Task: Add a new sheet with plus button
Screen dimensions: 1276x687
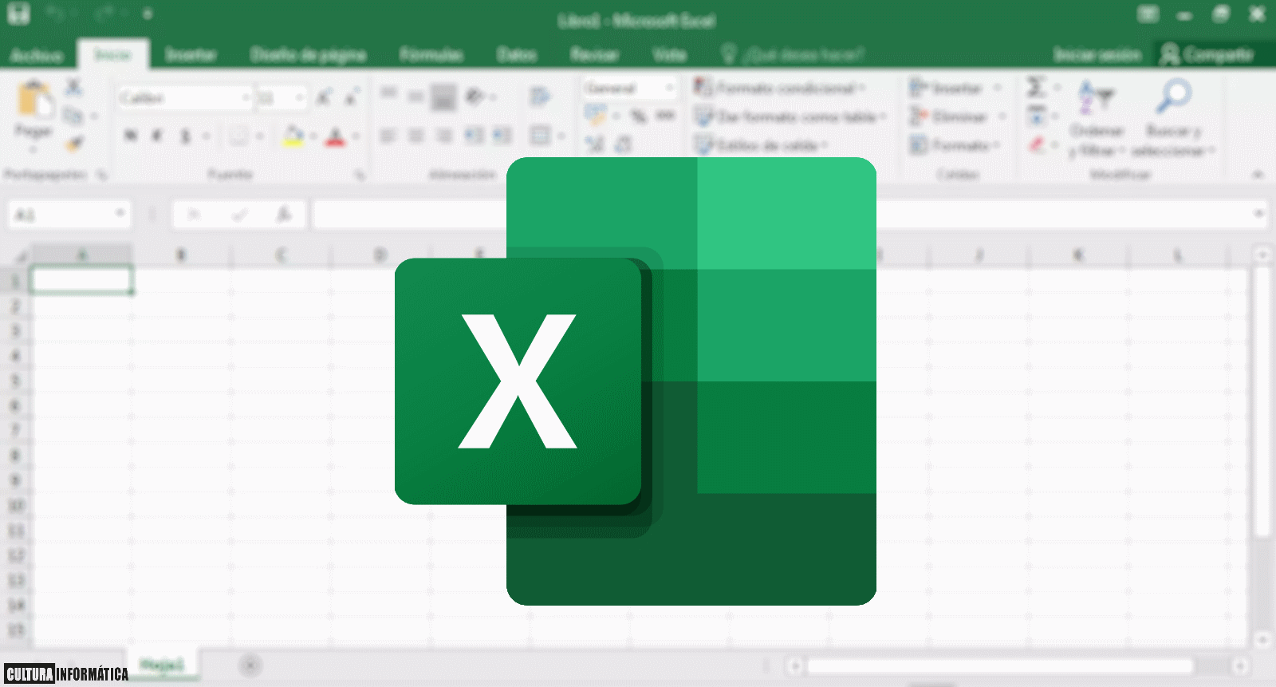Action: click(250, 665)
